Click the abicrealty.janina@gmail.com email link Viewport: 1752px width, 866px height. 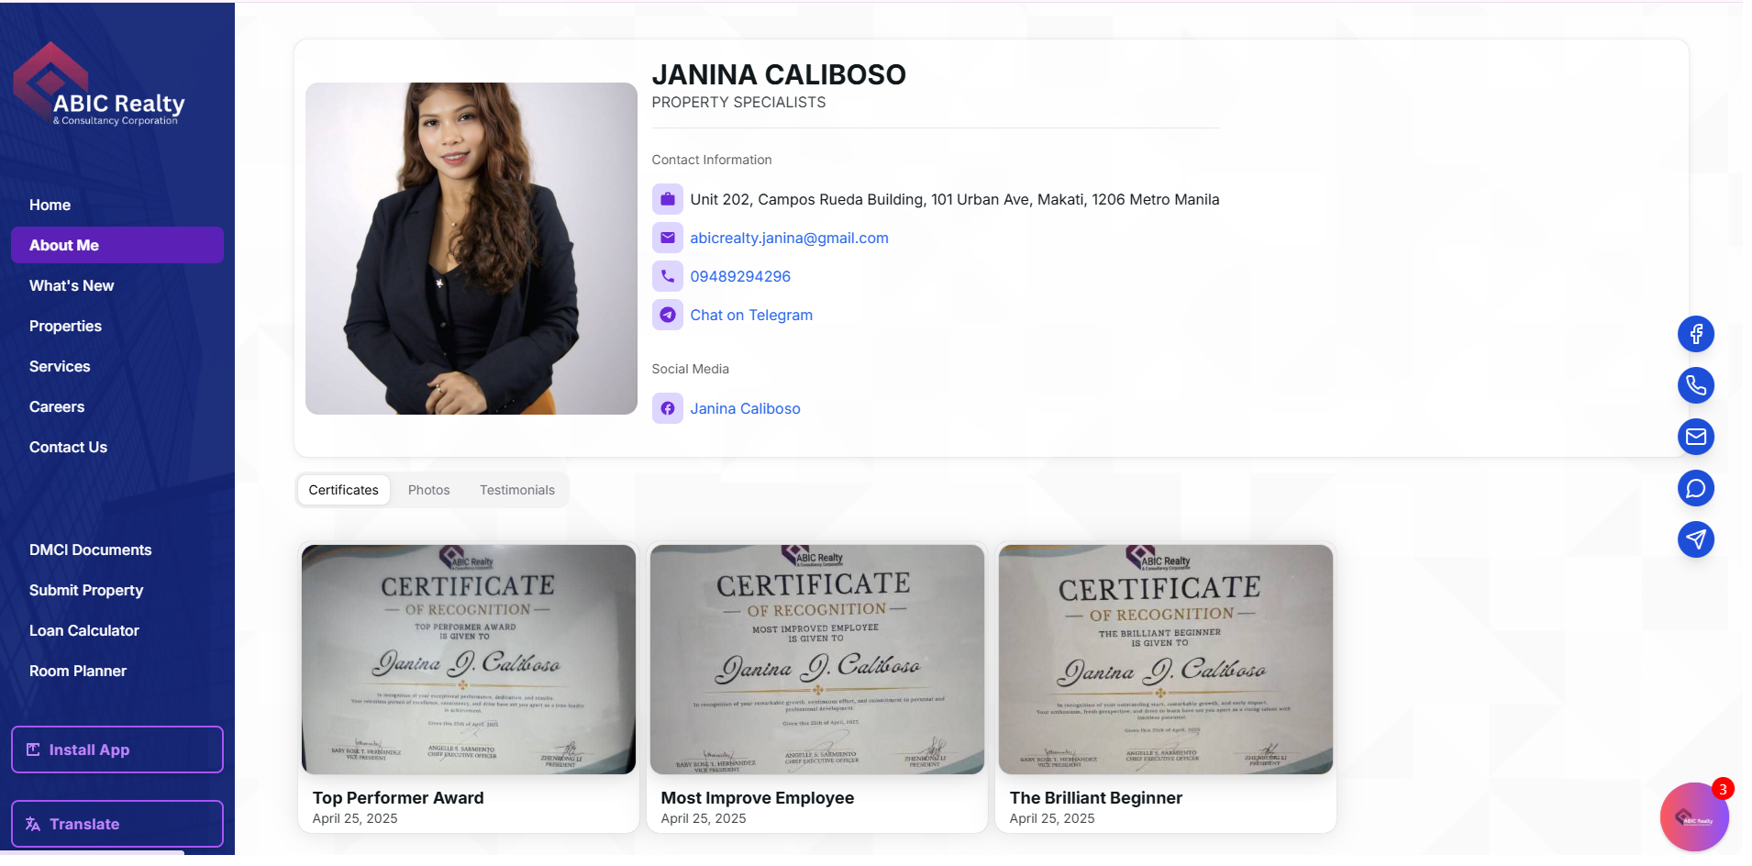(789, 238)
